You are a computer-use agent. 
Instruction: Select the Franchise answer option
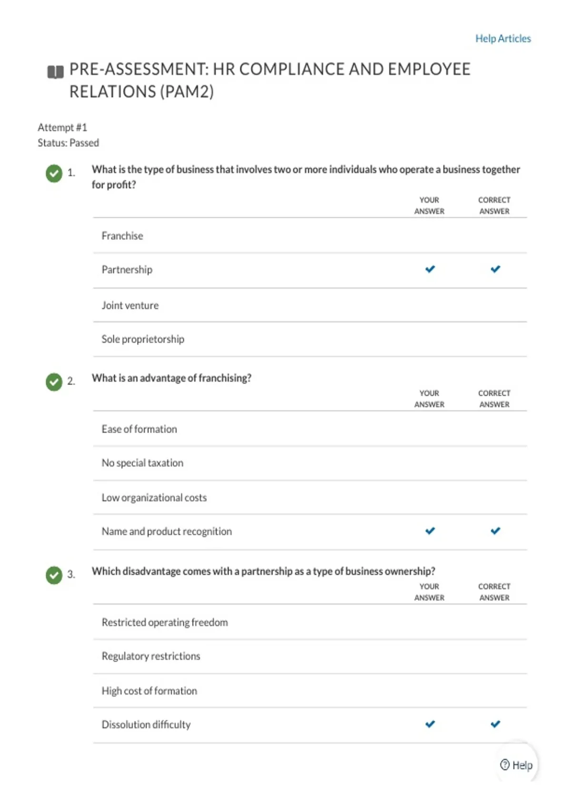point(310,236)
